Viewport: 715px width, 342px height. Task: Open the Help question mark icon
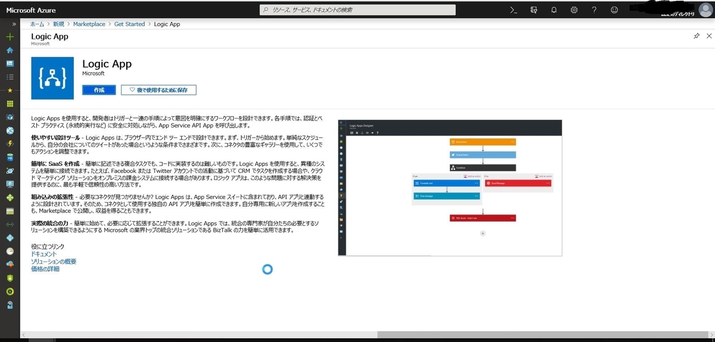pos(594,10)
